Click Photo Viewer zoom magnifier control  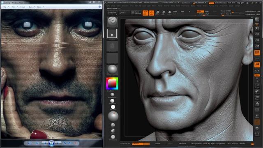30,143
